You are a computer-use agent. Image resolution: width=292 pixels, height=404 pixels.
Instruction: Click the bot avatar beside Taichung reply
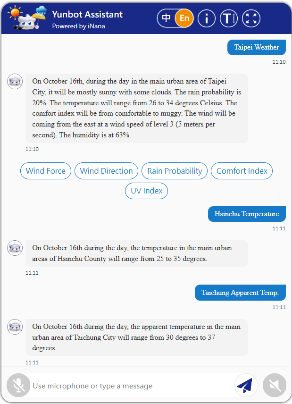pyautogui.click(x=15, y=327)
